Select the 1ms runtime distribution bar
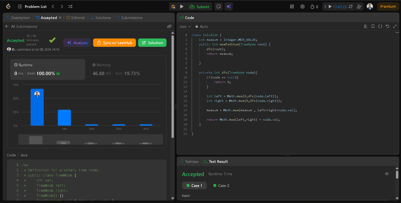Screen dimensions: 401x203 pyautogui.click(x=64, y=118)
